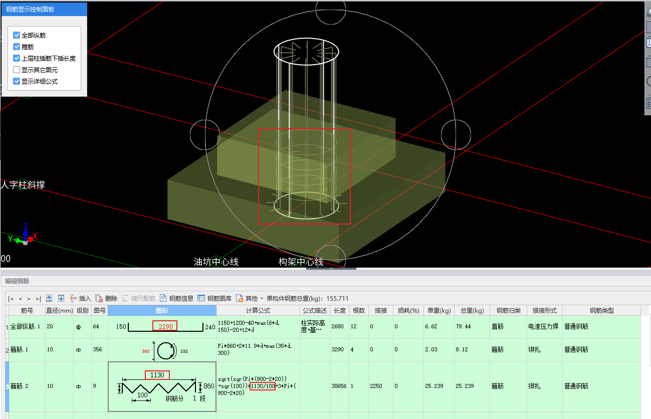The height and width of the screenshot is (419, 651).
Task: Click 计算公式 column header
Action: (x=258, y=311)
